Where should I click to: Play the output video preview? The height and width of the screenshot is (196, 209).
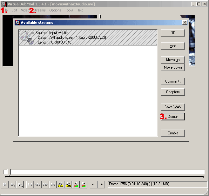20,185
